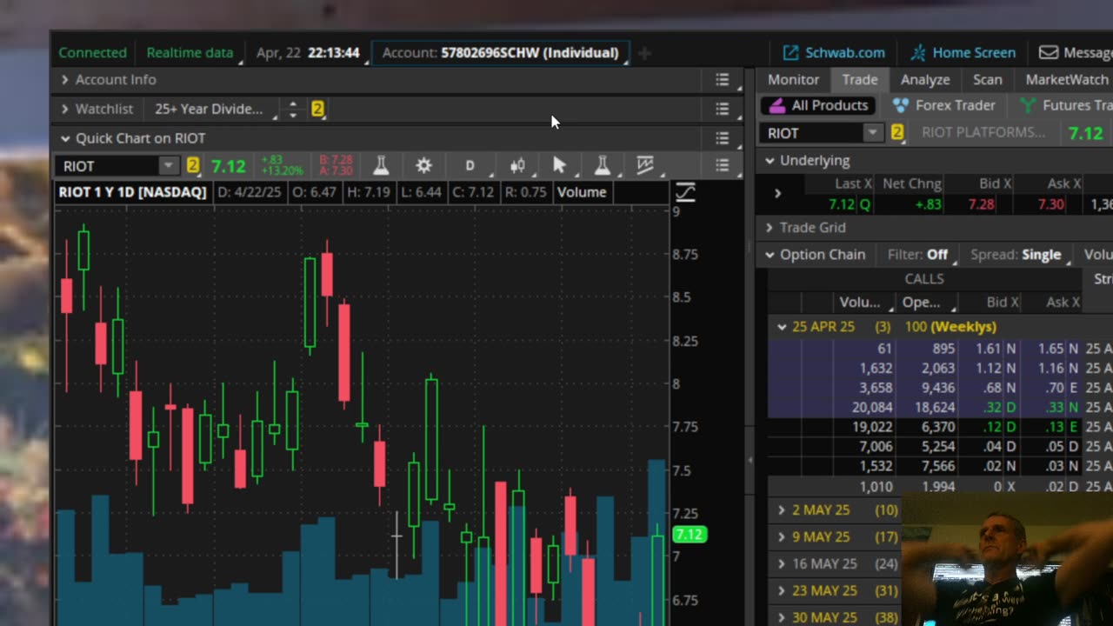Click the yellow link badge in the Trade symbol bar
The image size is (1113, 626).
[897, 133]
